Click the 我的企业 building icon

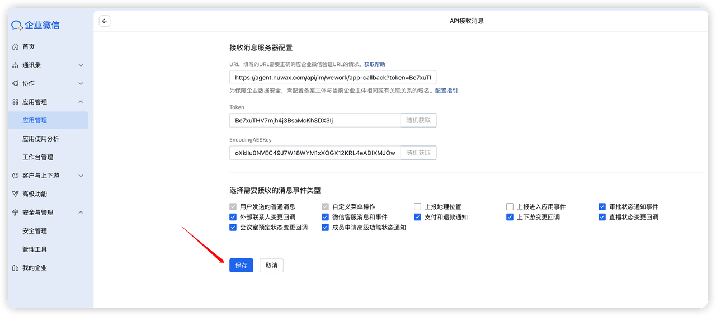(16, 268)
